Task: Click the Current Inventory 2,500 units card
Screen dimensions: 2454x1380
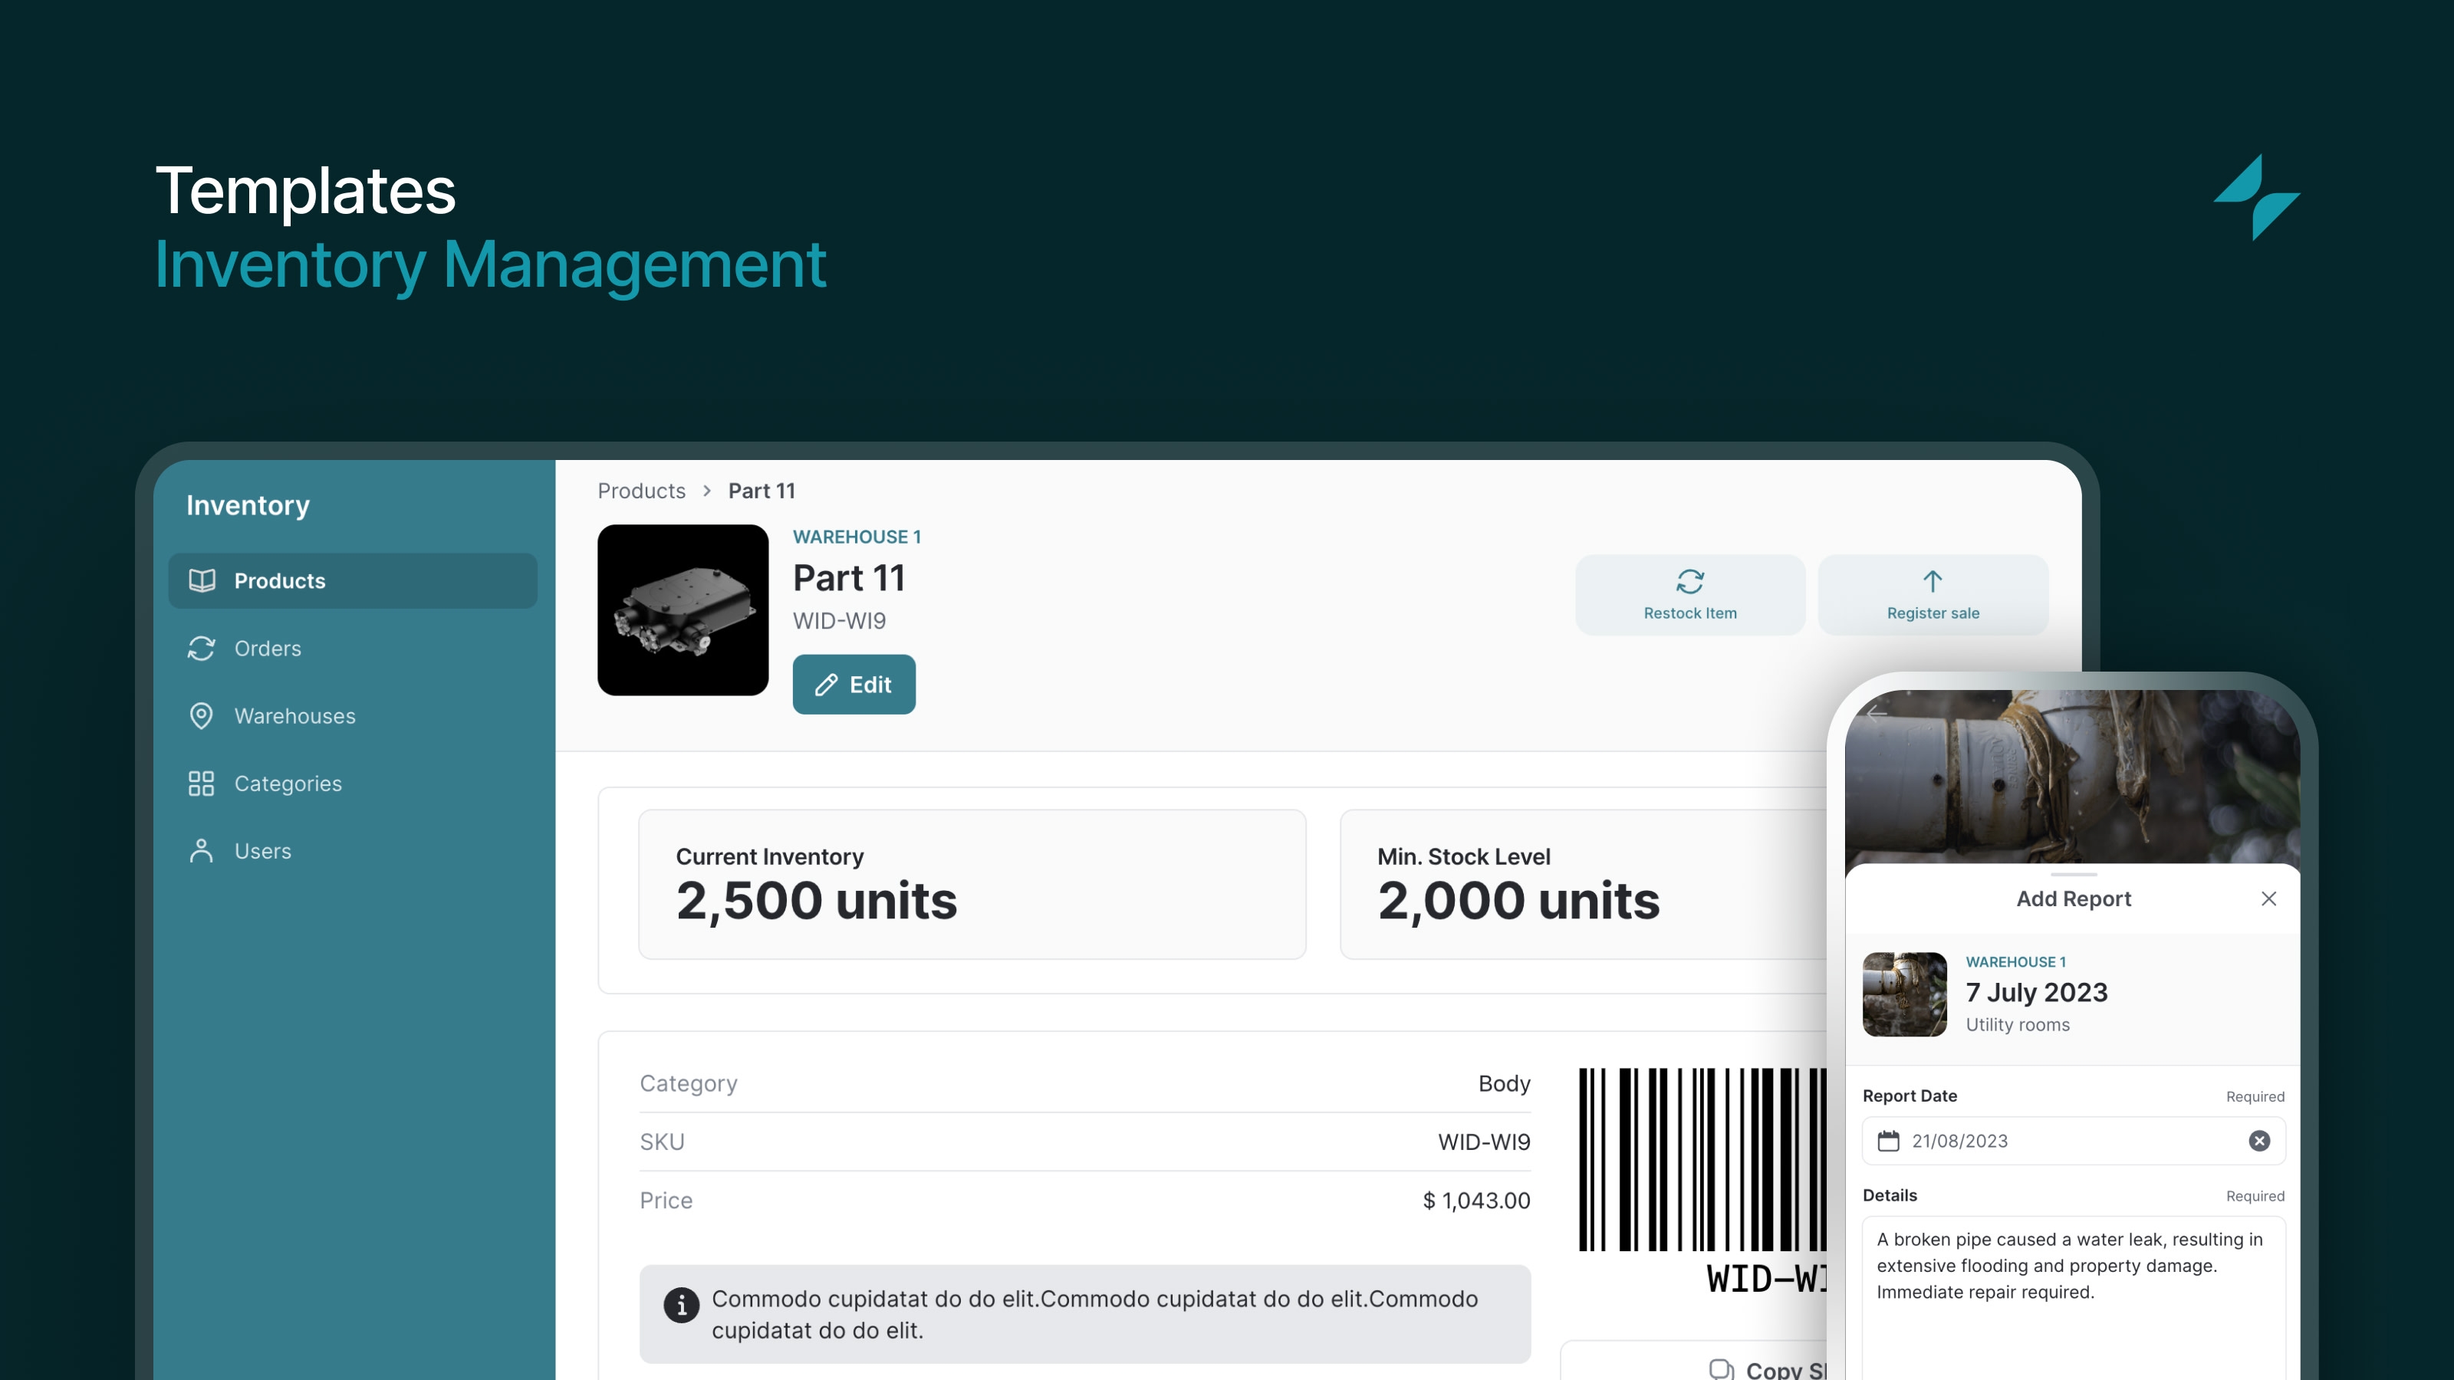Action: (x=972, y=884)
